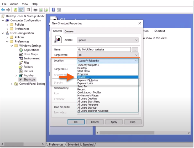Click the Print toolbar icon
The width and height of the screenshot is (194, 148).
(35, 10)
